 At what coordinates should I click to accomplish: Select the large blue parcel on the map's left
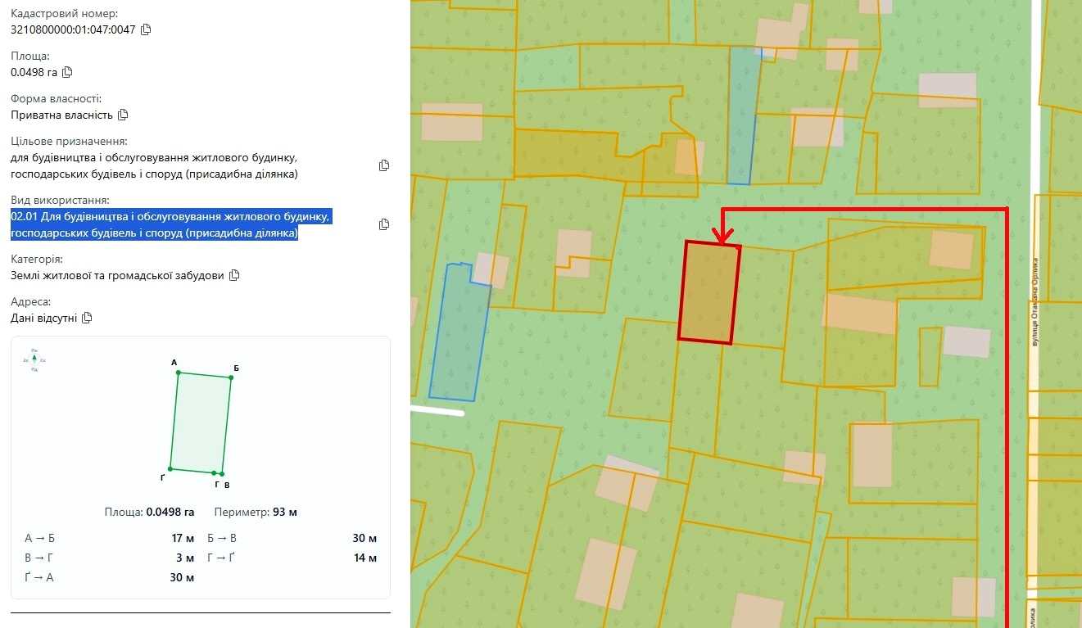(x=459, y=332)
